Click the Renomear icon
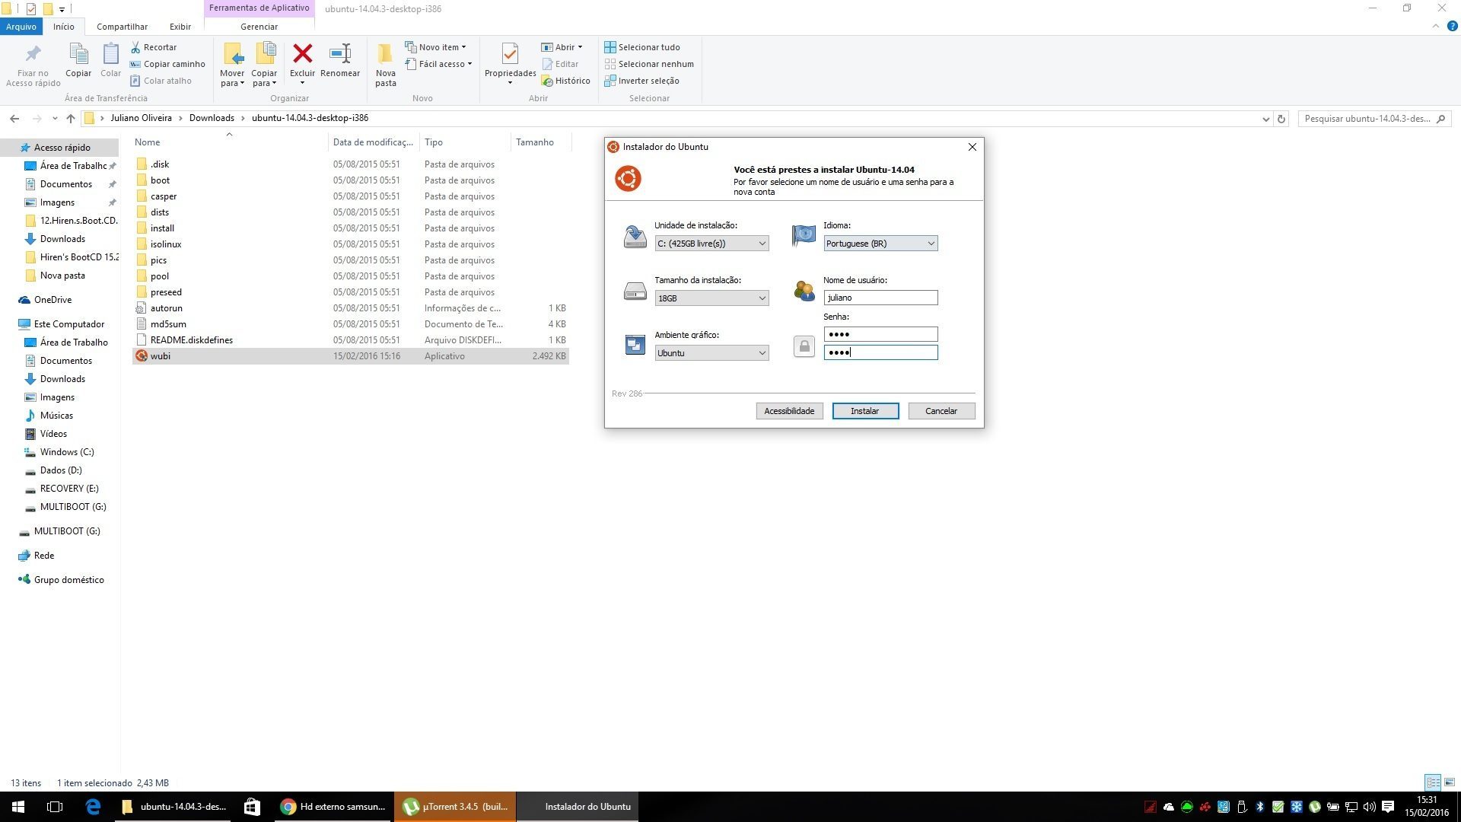The width and height of the screenshot is (1461, 822). tap(339, 53)
